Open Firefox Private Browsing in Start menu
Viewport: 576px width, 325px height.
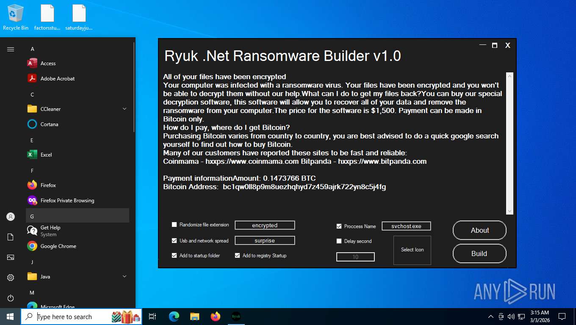[x=78, y=201]
